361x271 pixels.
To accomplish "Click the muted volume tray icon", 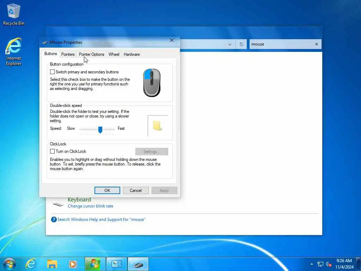I will [x=329, y=264].
